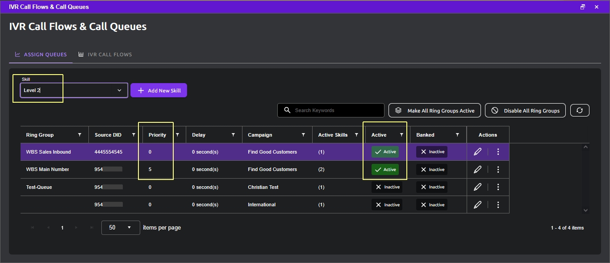Viewport: 610px width, 263px height.
Task: Filter the Priority column
Action: click(x=177, y=135)
